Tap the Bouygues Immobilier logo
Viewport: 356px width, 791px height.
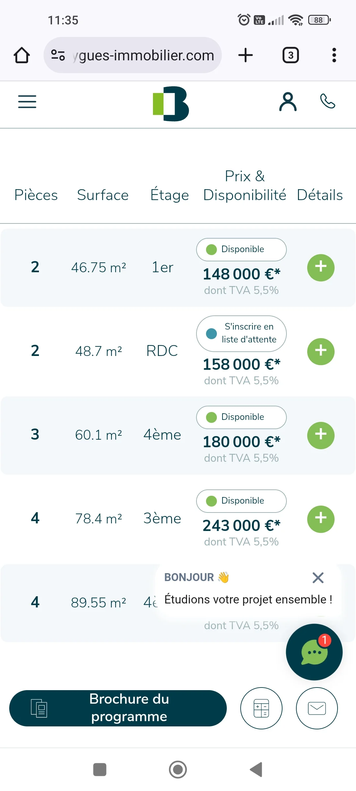171,104
